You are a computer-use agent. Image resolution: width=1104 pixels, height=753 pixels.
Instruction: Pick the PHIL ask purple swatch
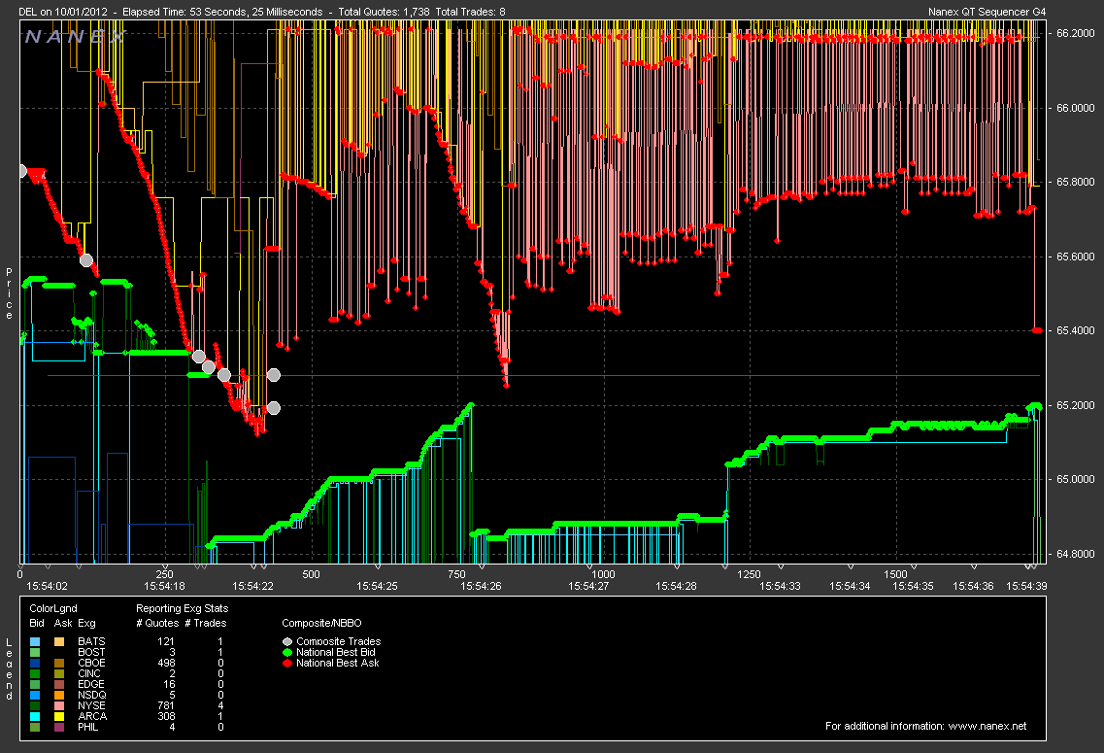click(61, 727)
